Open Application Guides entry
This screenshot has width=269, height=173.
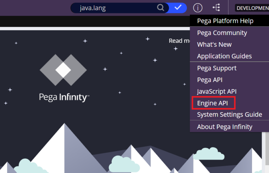(224, 56)
